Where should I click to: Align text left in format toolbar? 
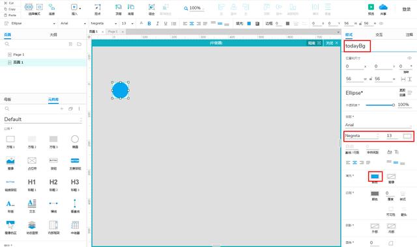pyautogui.click(x=185, y=23)
